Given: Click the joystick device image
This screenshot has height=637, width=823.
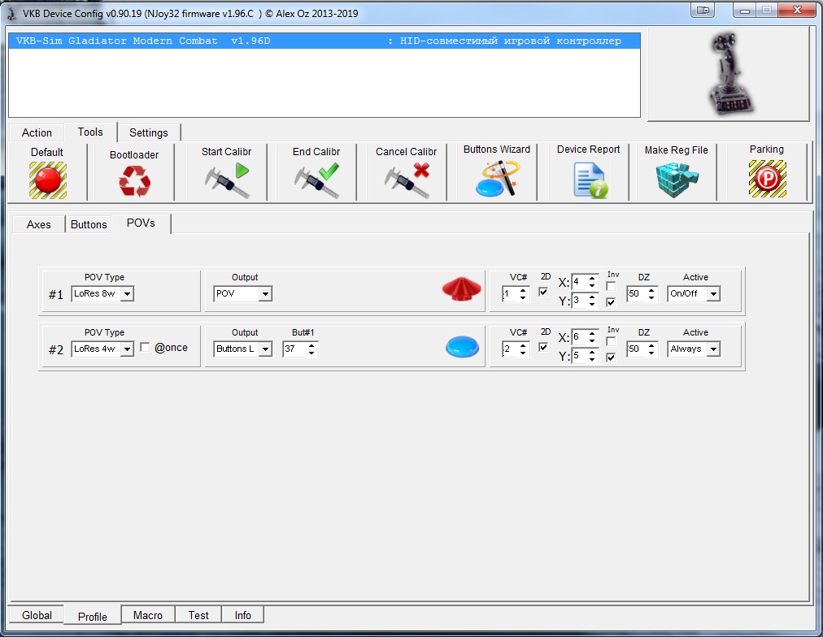Looking at the screenshot, I should (730, 73).
